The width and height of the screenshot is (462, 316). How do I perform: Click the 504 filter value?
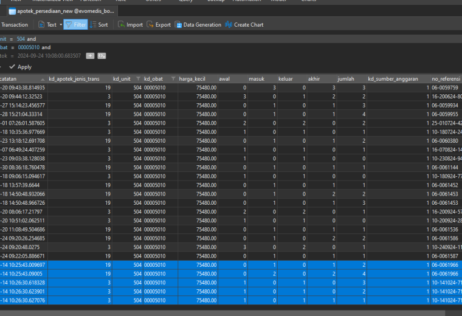21,39
